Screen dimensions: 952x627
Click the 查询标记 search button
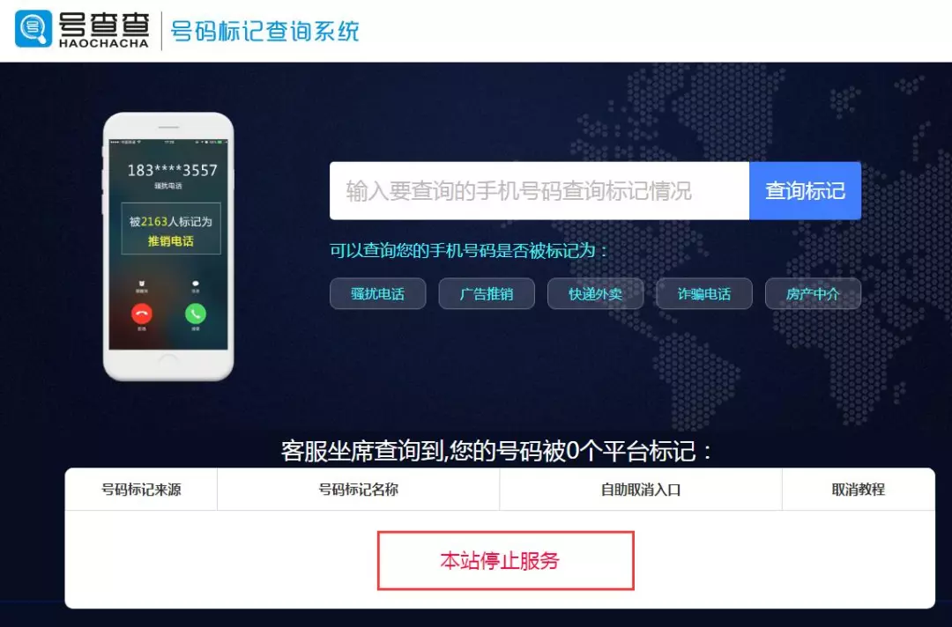click(x=805, y=190)
